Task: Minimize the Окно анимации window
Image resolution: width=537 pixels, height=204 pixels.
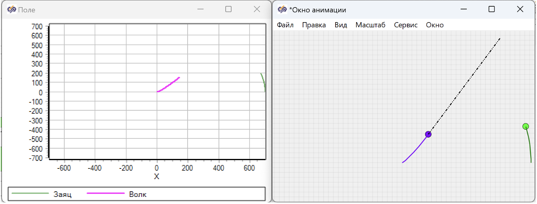Action: 463,9
